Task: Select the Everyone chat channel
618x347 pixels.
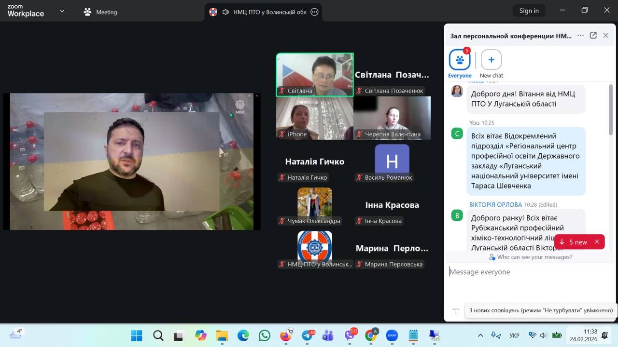Action: [x=460, y=60]
